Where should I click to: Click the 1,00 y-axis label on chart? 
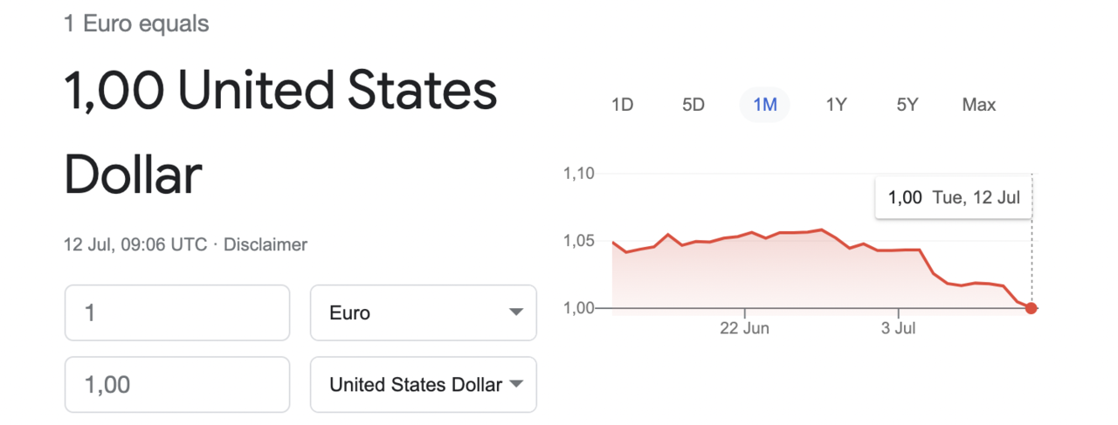click(578, 308)
